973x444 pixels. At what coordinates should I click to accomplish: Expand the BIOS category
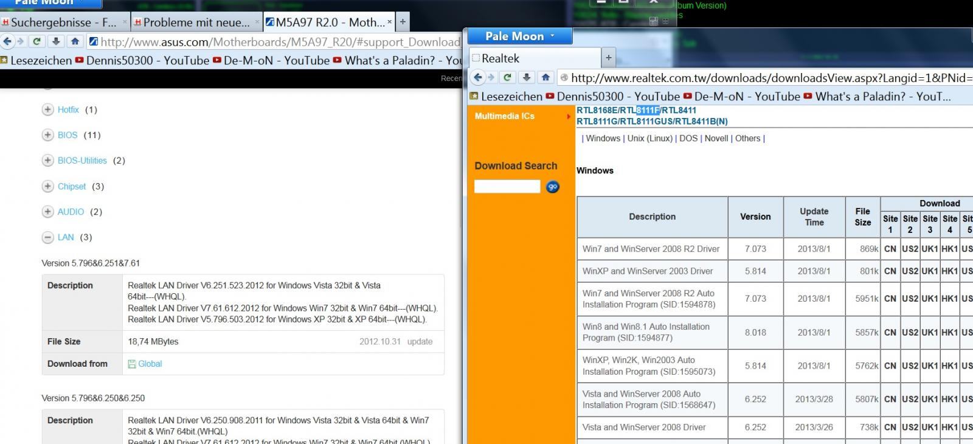pos(48,135)
